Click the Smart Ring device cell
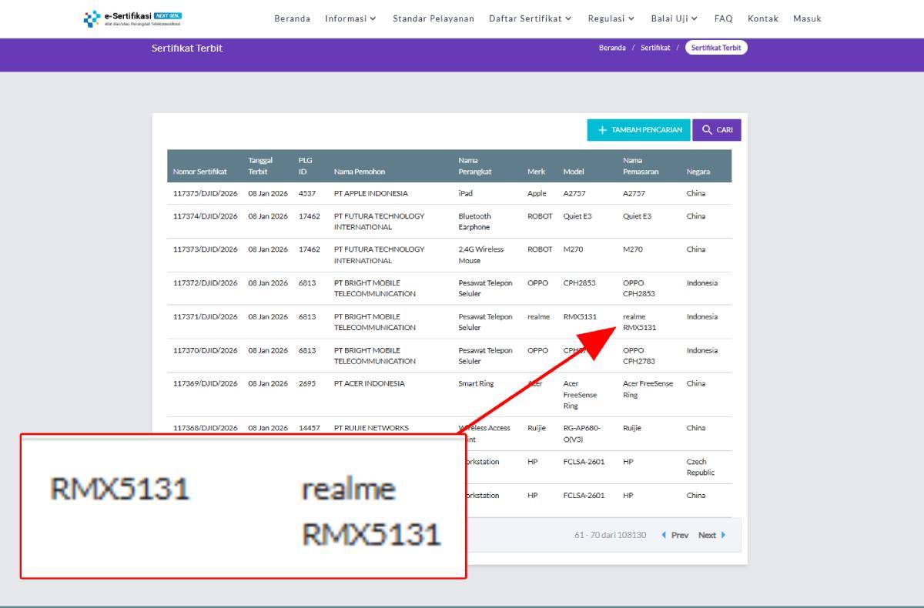This screenshot has height=608, width=924. (476, 383)
